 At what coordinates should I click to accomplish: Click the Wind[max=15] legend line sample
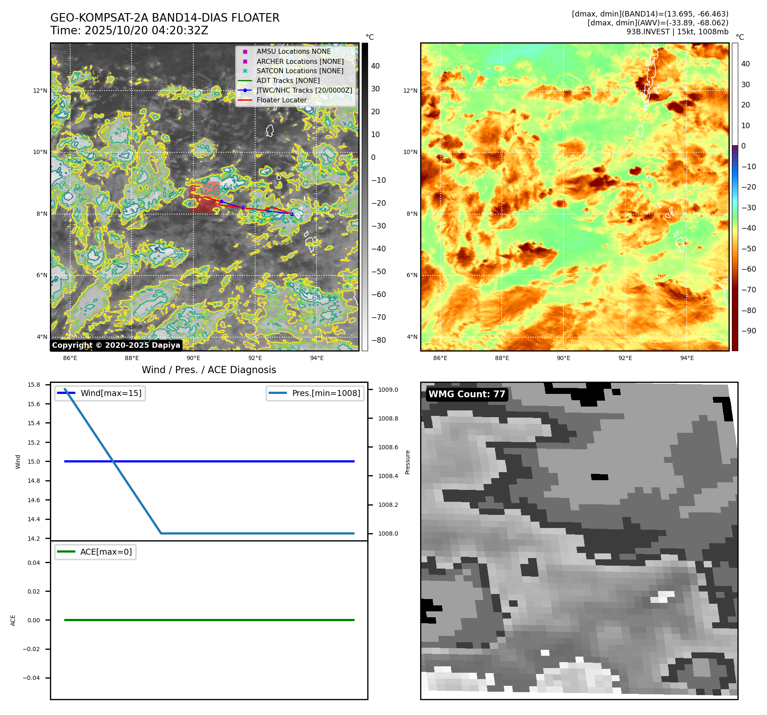[66, 393]
